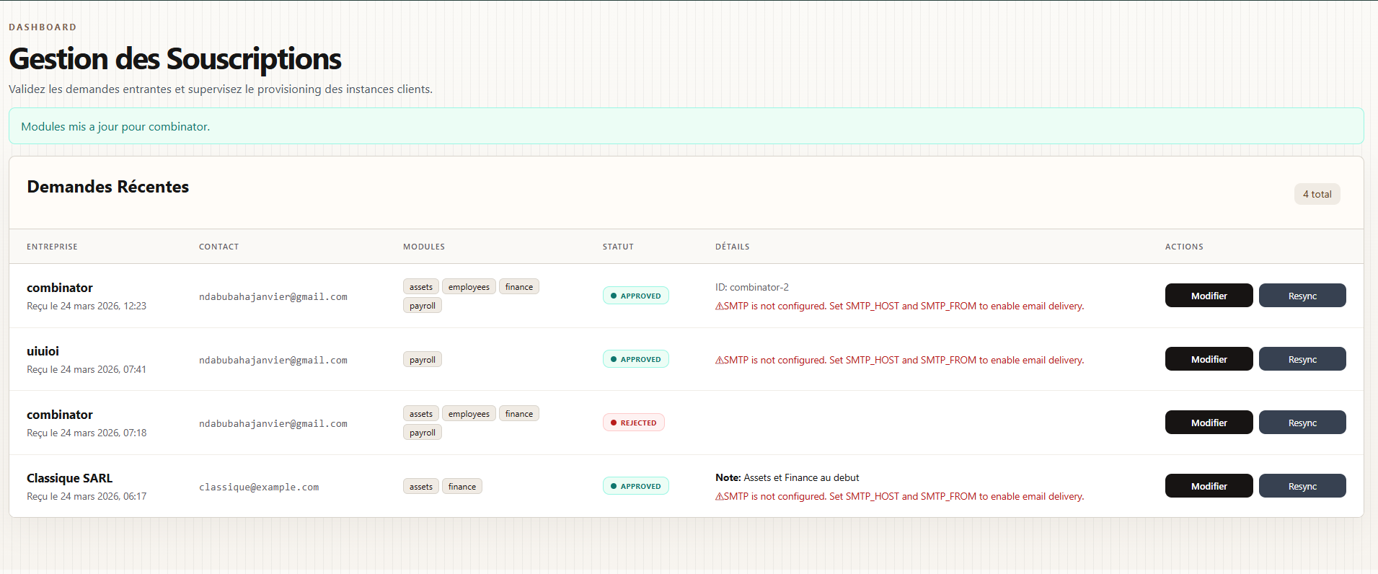This screenshot has height=574, width=1378.
Task: Click the APPROVED badge in the uiuioi row
Action: click(635, 359)
